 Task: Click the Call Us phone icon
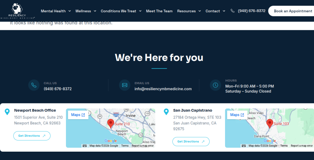(34, 85)
